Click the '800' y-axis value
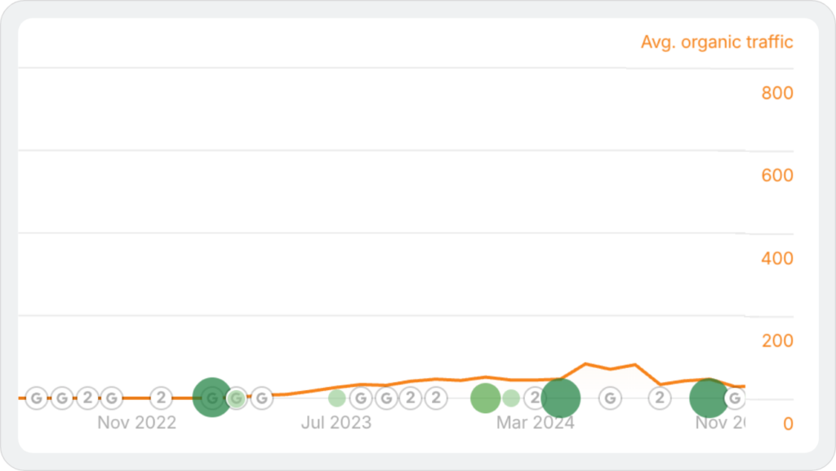Image resolution: width=836 pixels, height=471 pixels. [x=776, y=93]
